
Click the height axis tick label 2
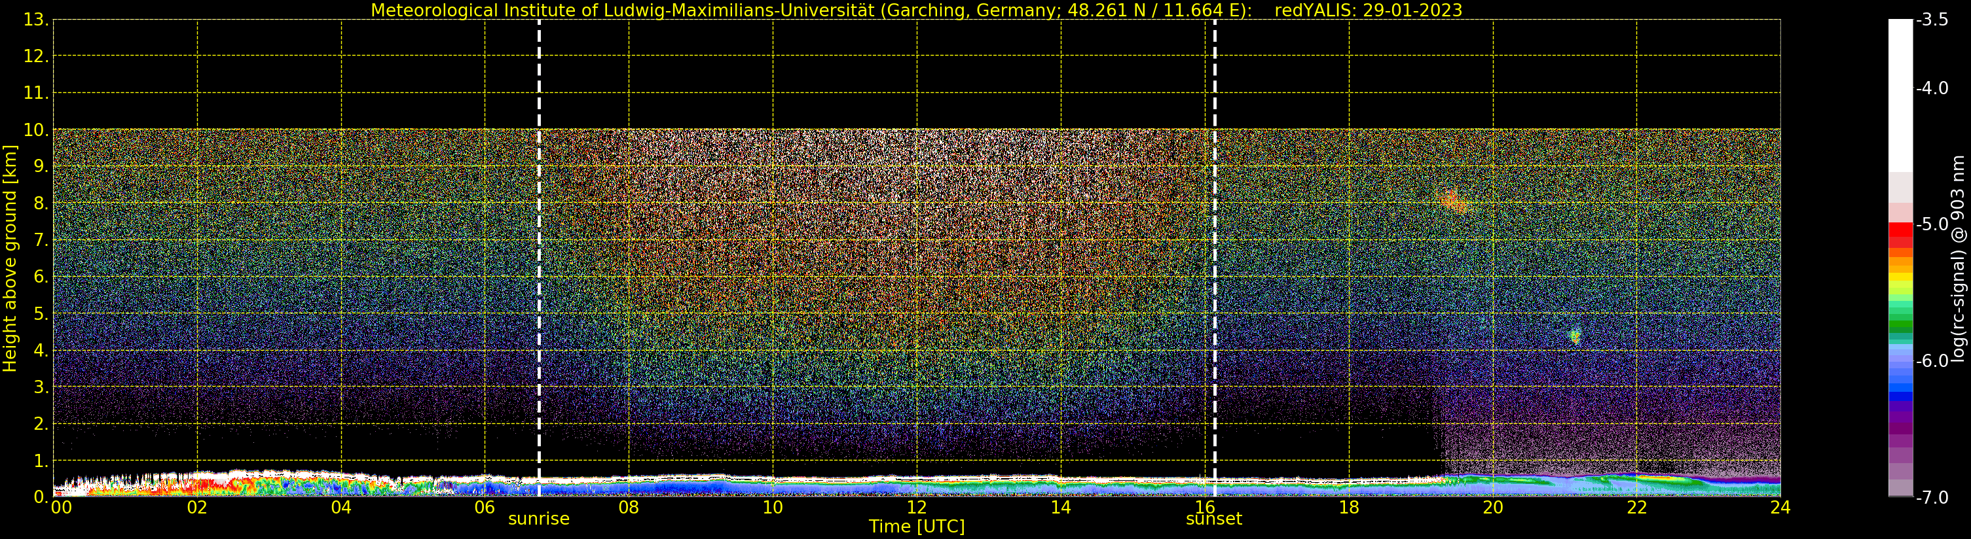[x=40, y=425]
